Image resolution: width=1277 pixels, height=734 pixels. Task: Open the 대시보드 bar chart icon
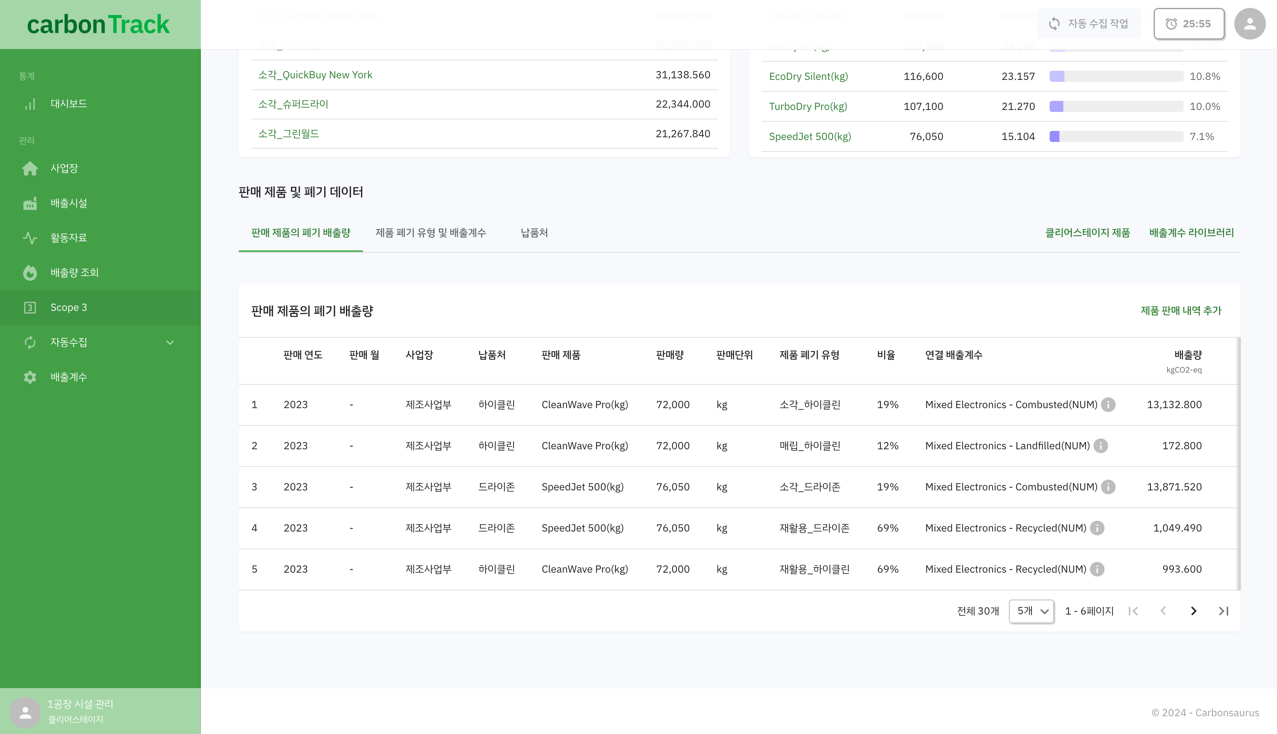click(30, 104)
